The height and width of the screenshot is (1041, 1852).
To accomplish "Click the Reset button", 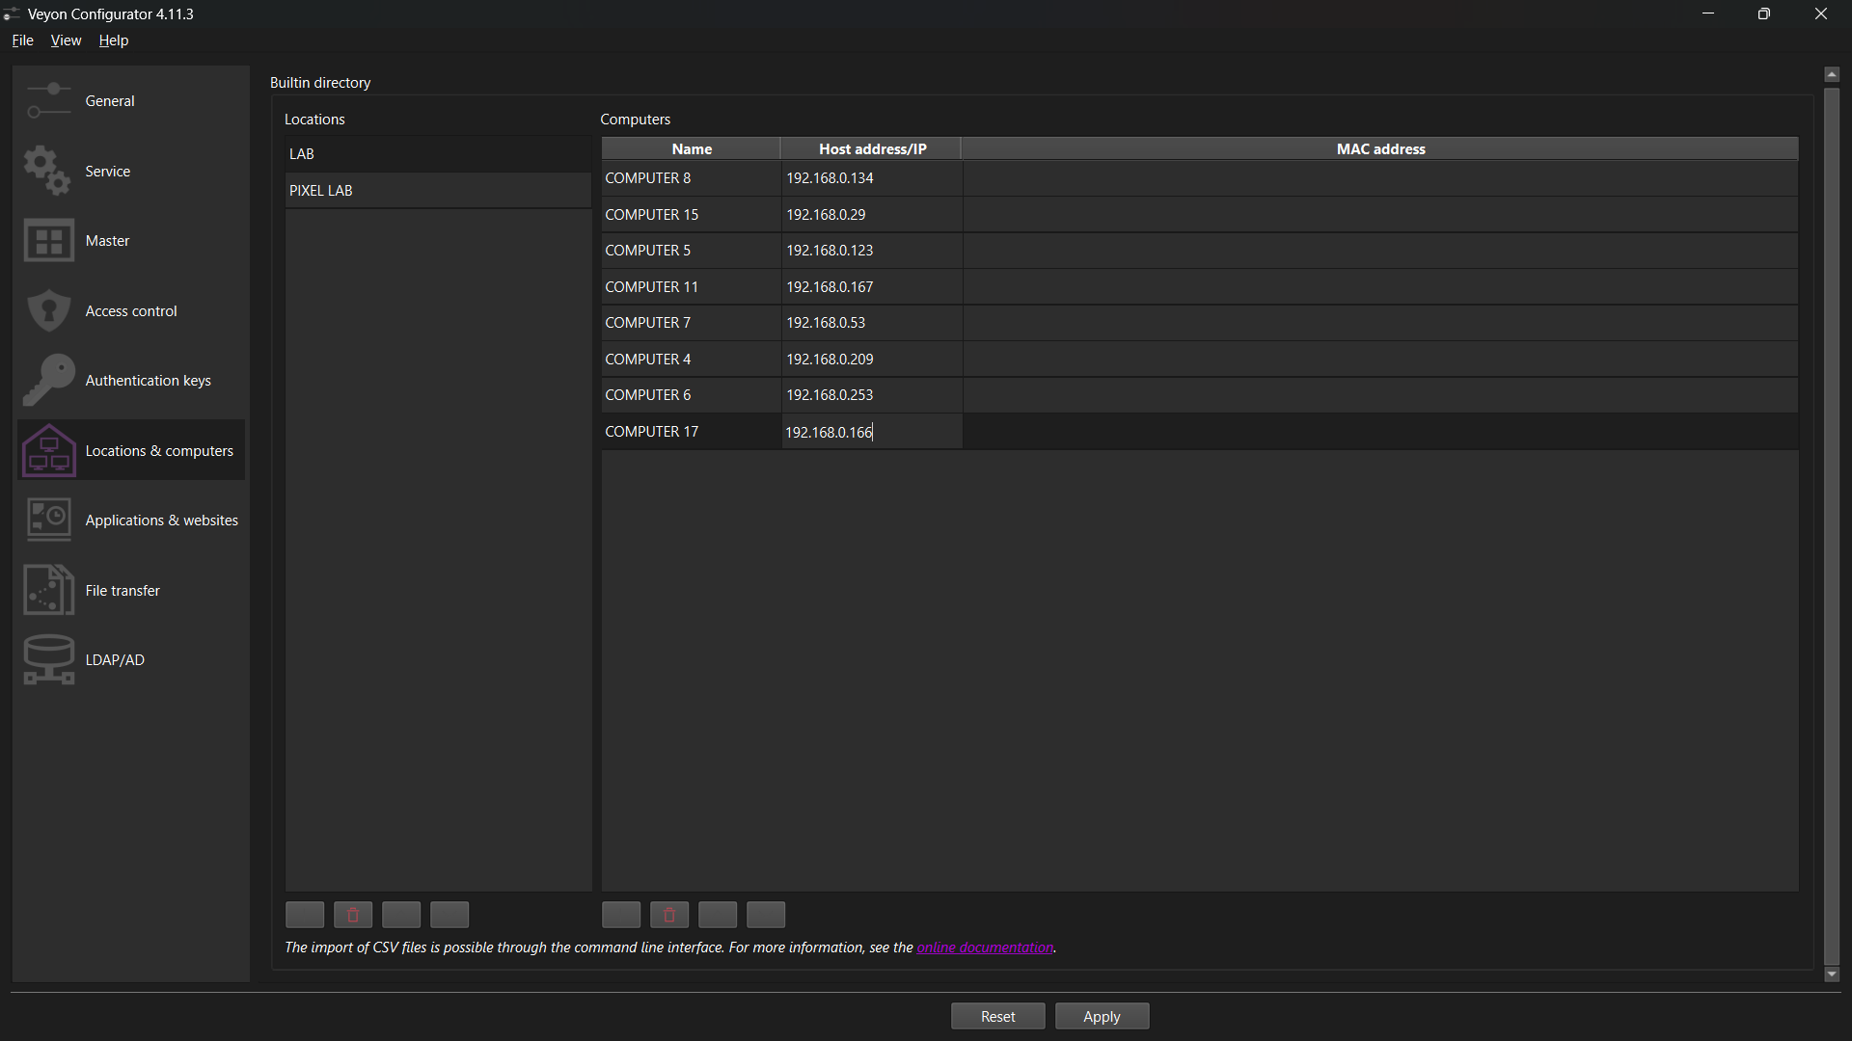I will tap(997, 1017).
